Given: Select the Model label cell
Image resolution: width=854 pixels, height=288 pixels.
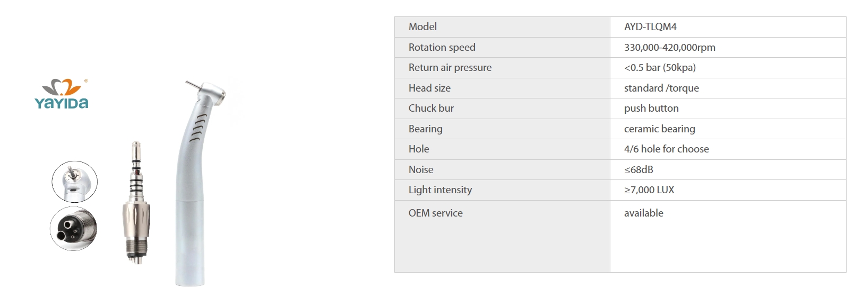Looking at the screenshot, I should (502, 27).
